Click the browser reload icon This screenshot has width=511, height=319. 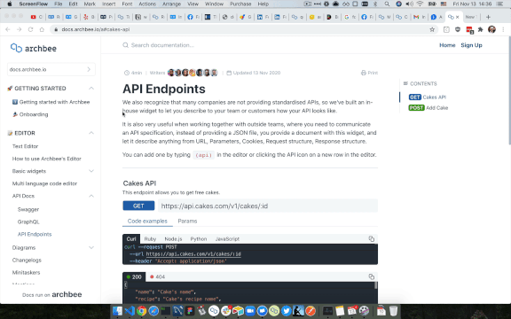pyautogui.click(x=30, y=29)
